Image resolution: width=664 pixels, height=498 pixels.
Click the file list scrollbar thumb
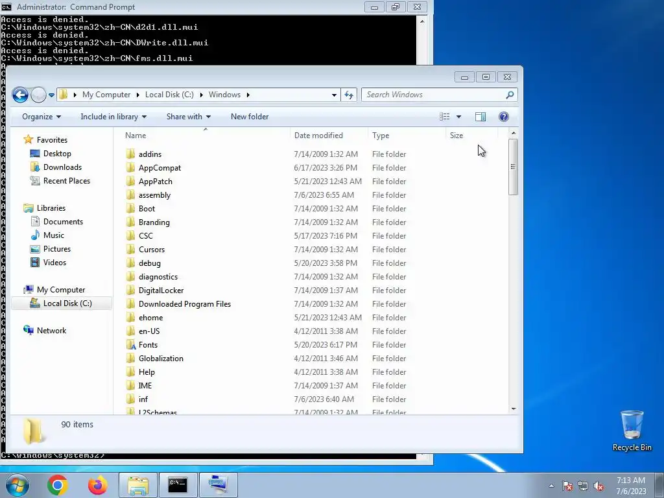click(514, 167)
